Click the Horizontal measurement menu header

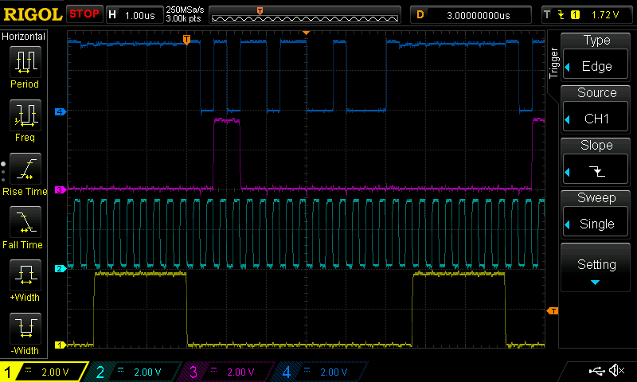(24, 37)
